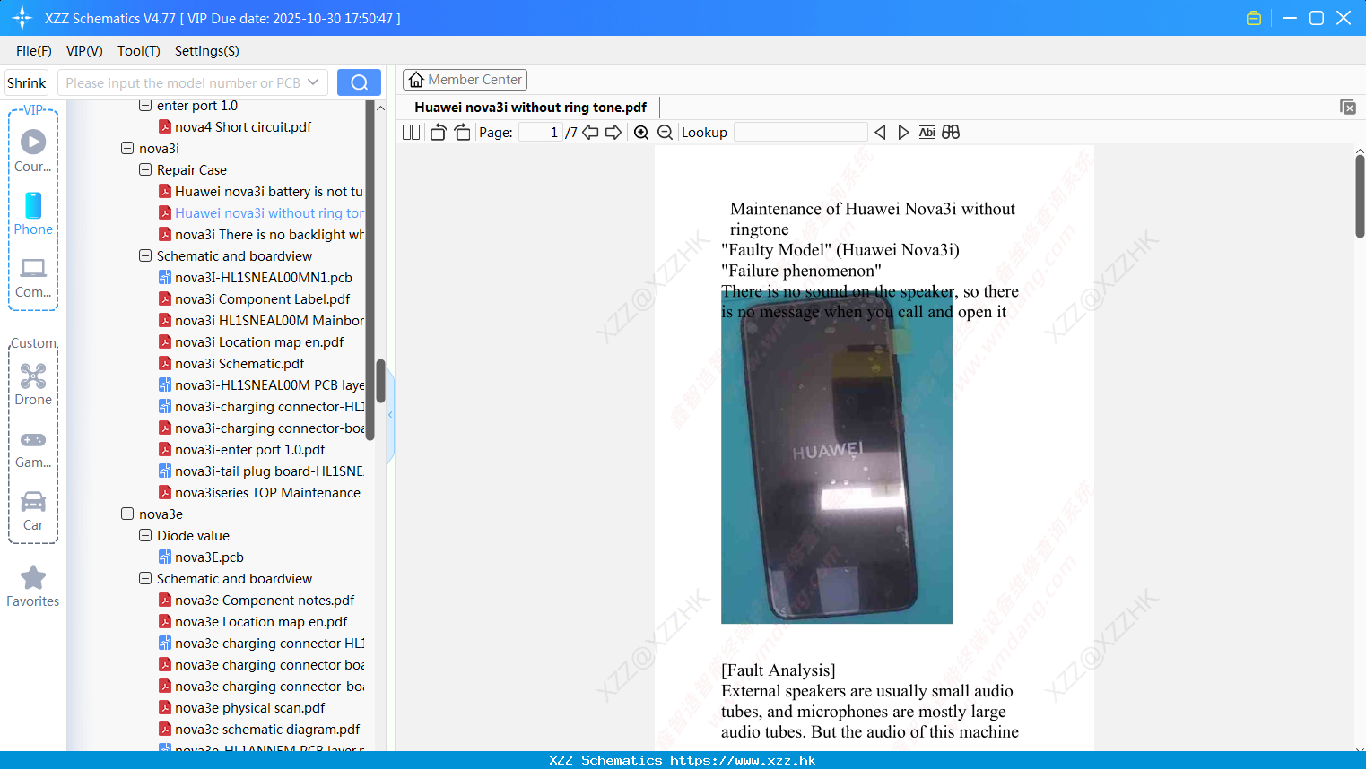Find next lookup result triangle
The image size is (1366, 769).
pos(903,132)
